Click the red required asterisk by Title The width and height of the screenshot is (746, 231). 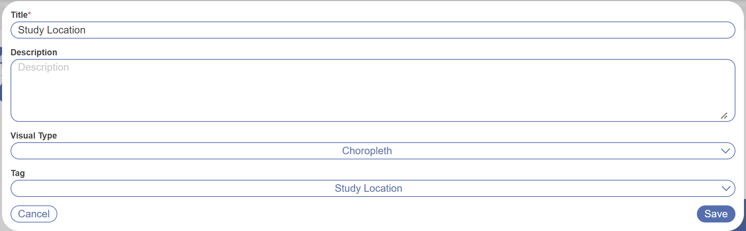point(29,14)
